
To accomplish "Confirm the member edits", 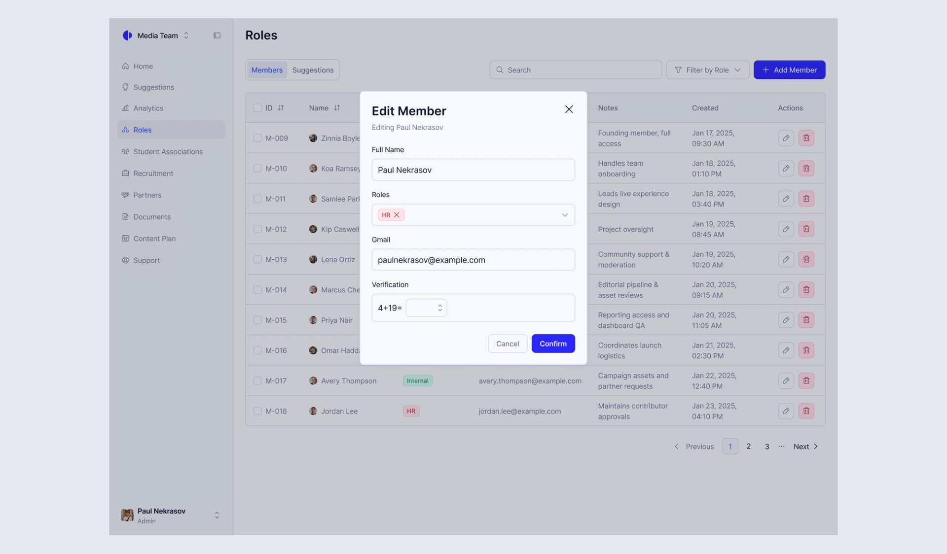I will click(553, 344).
